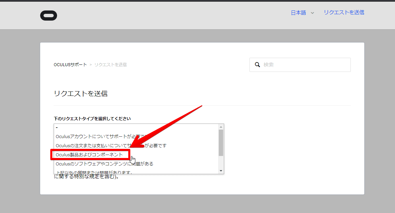
Task: Go to the OCULUSサポート breadcrumb
Action: coord(70,65)
